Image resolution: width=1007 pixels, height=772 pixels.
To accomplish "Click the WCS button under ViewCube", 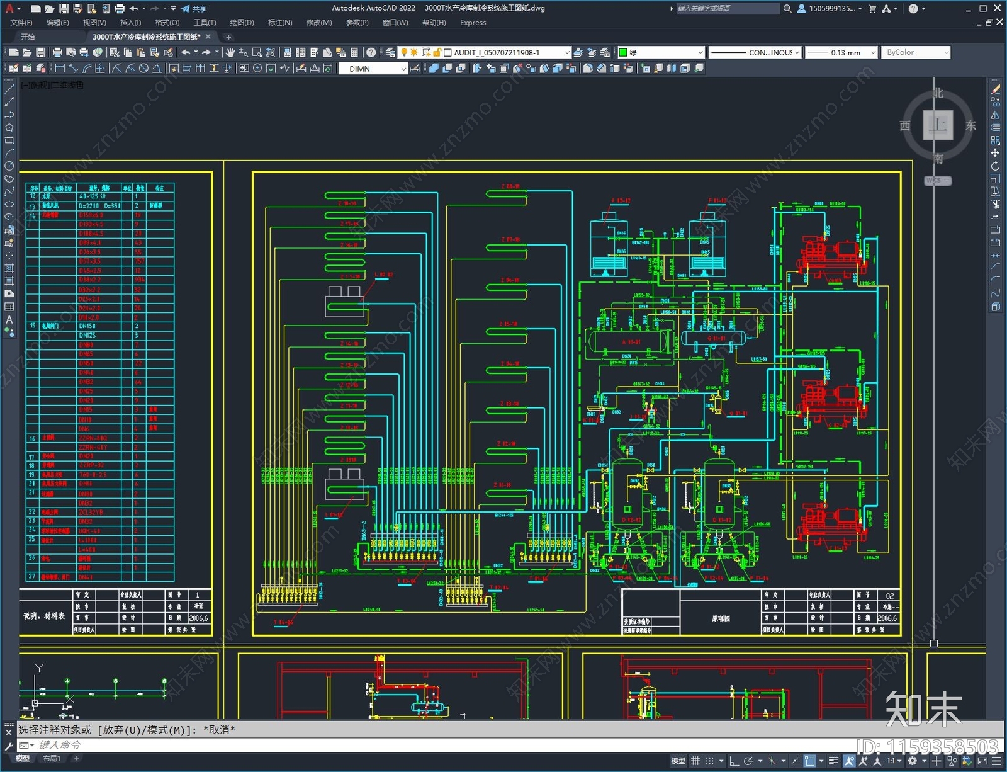I will click(938, 181).
